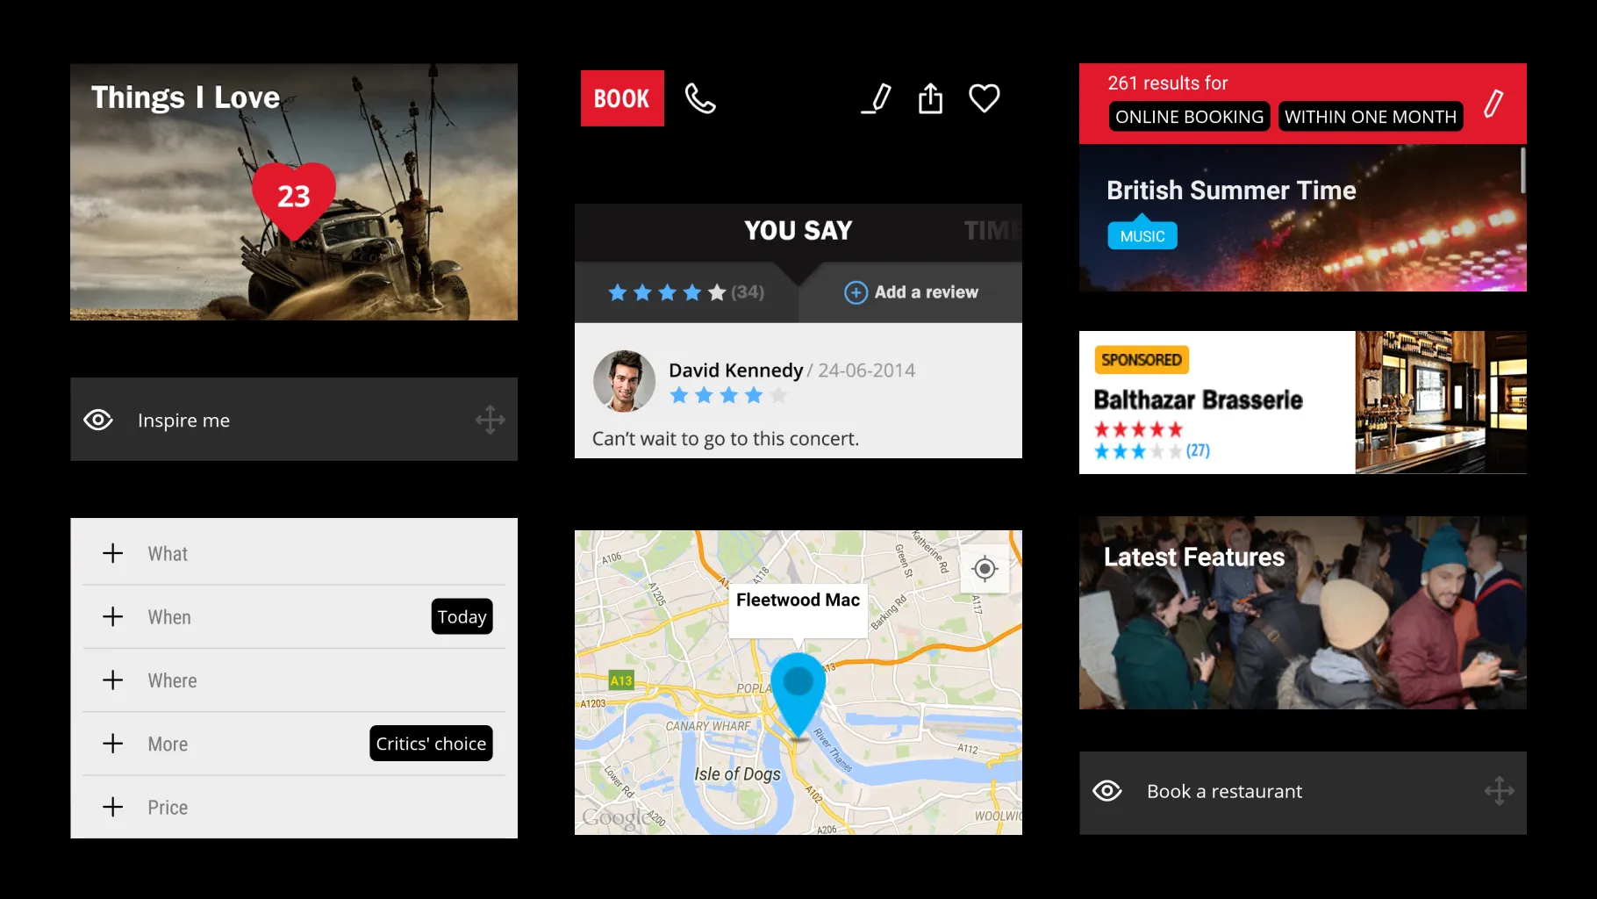The height and width of the screenshot is (899, 1597).
Task: Click Google logo on the map
Action: [617, 818]
